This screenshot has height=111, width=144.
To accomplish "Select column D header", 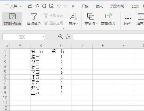I will click(82, 46).
